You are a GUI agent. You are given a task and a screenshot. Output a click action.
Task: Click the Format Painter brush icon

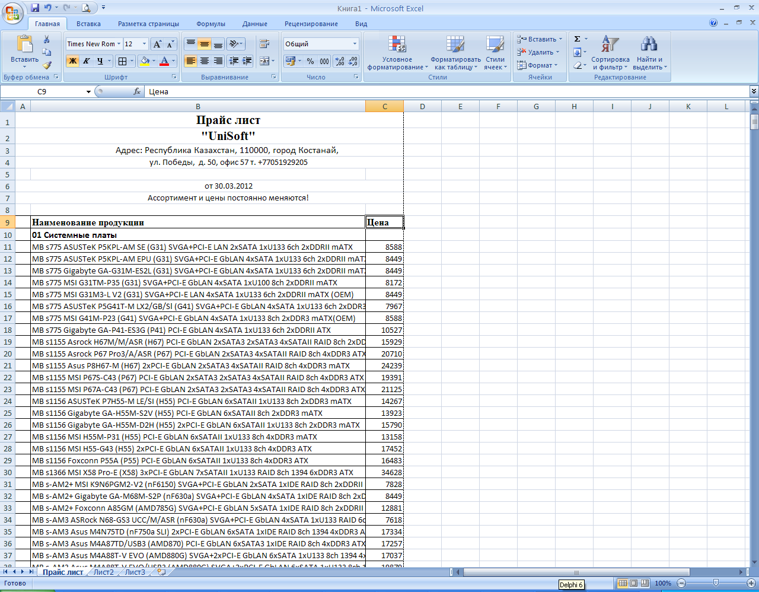47,65
